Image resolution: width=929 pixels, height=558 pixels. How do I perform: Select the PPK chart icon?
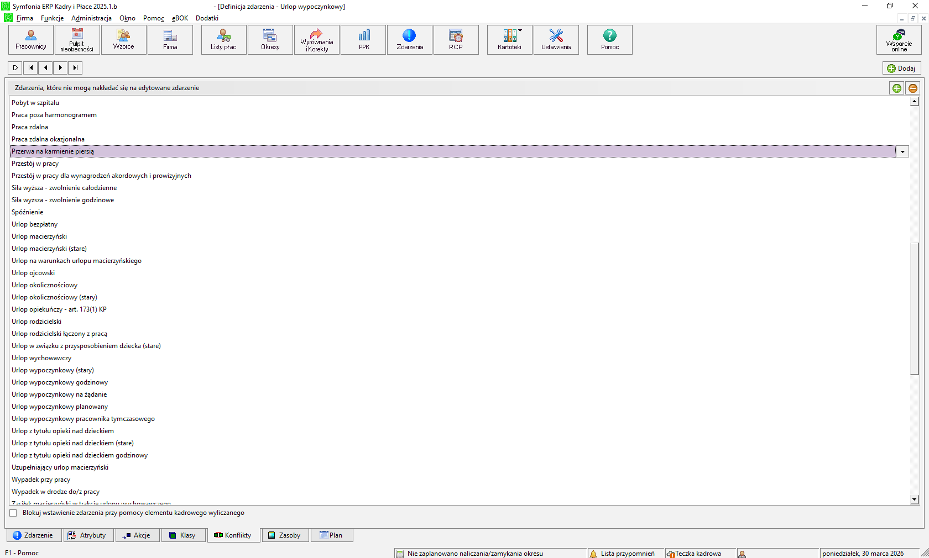tap(364, 40)
